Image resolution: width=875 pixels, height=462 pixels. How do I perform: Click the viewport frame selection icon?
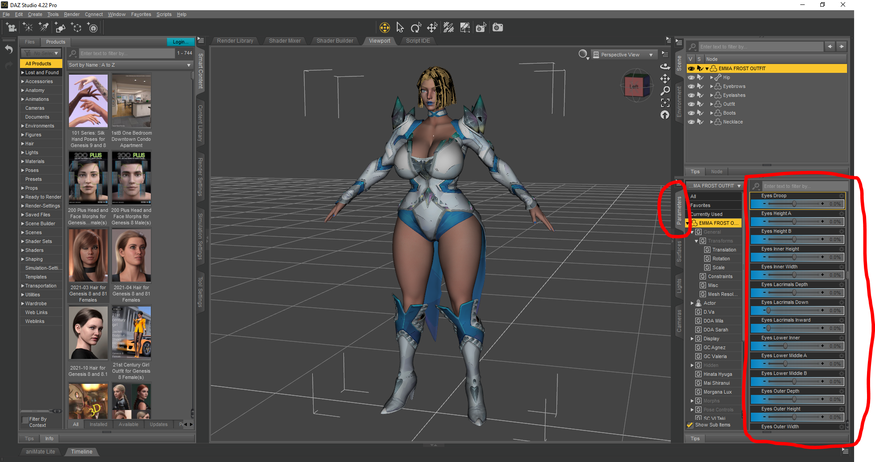click(x=665, y=103)
